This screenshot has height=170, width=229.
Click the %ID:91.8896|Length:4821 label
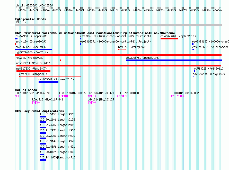[x=57, y=147]
